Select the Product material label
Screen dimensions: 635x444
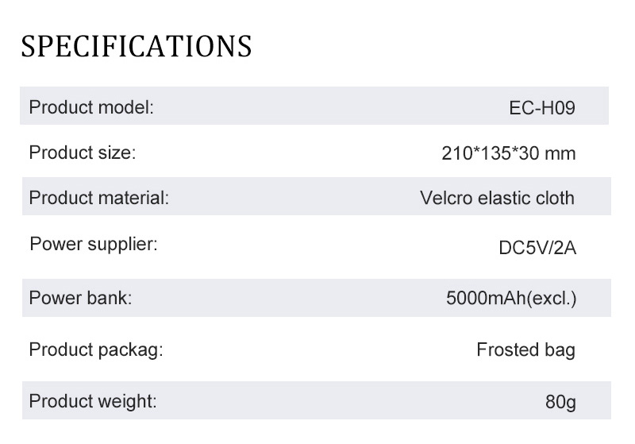pyautogui.click(x=98, y=198)
